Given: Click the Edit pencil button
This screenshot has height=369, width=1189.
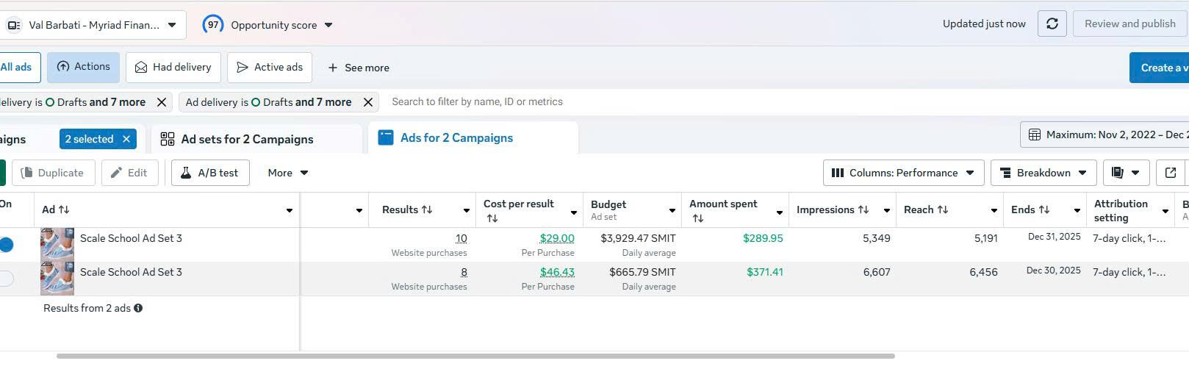Looking at the screenshot, I should click(129, 173).
